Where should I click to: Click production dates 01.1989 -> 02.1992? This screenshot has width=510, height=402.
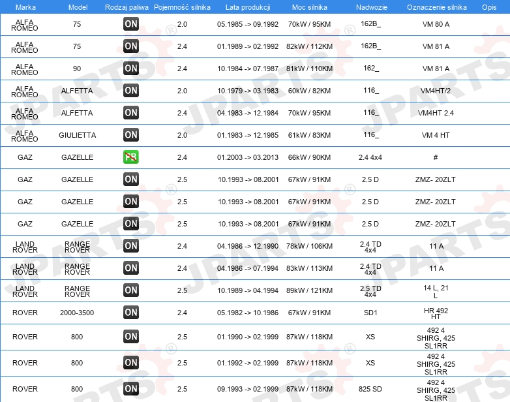tap(248, 46)
